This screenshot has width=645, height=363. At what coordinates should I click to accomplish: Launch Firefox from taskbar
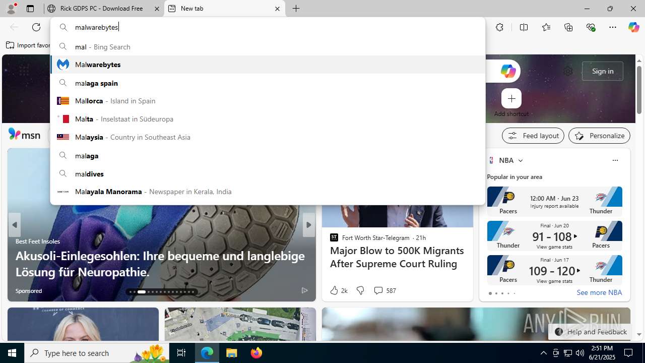click(256, 353)
